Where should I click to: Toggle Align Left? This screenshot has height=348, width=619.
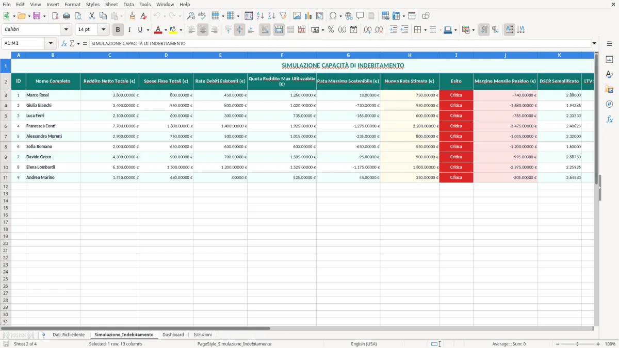pos(191,30)
